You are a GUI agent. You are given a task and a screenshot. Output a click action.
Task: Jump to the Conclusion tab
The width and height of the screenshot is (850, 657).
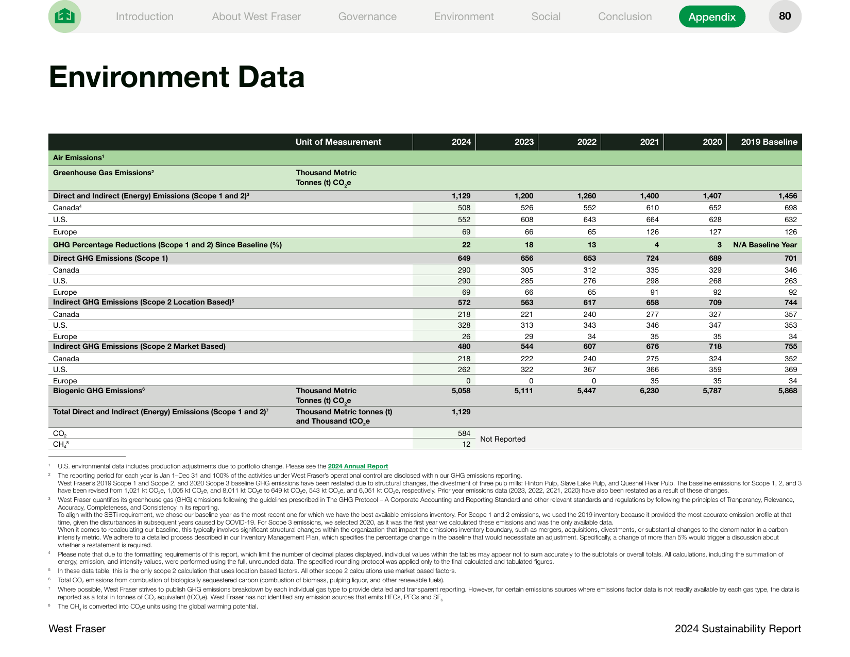625,16
